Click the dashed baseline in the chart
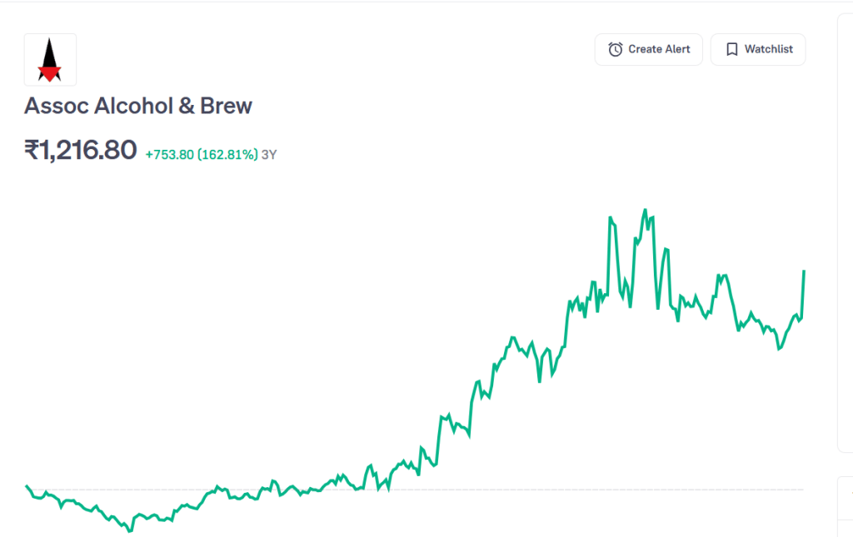 click(x=500, y=490)
